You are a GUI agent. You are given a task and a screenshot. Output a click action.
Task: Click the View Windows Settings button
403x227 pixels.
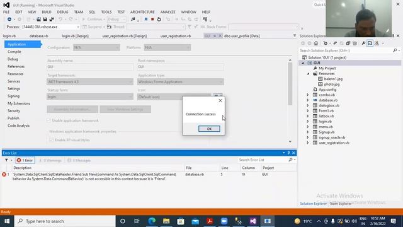pyautogui.click(x=125, y=109)
